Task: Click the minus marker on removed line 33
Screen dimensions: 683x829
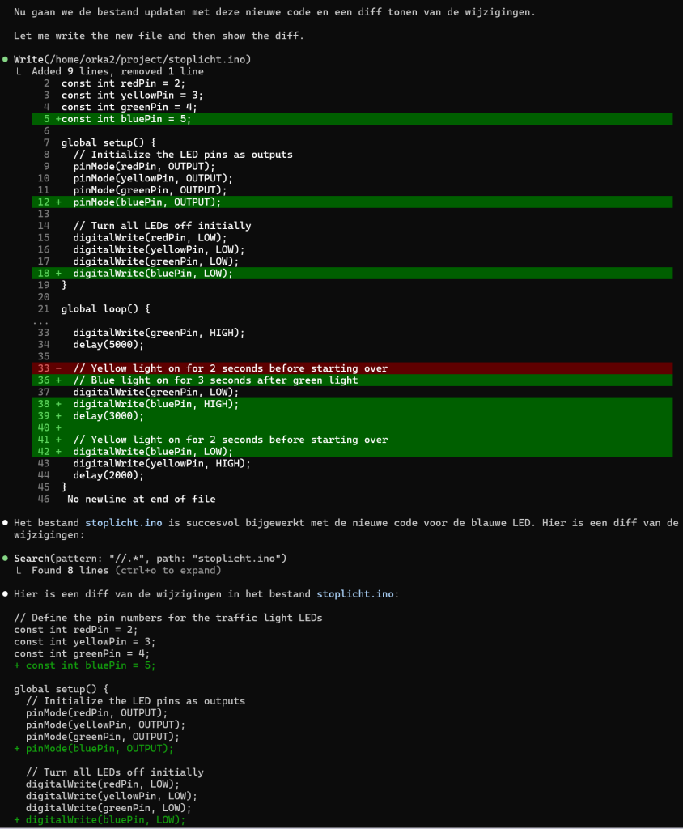Action: coord(58,368)
